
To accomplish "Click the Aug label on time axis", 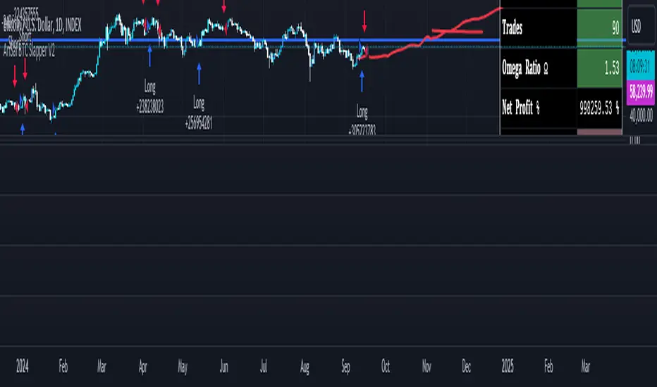I will click(x=305, y=367).
